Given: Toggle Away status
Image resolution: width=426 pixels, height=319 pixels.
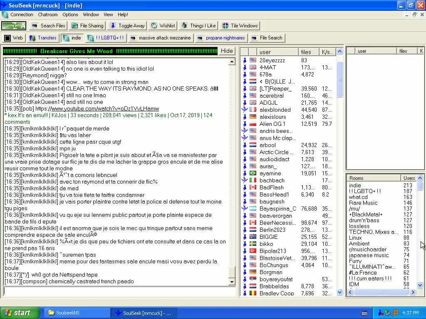Looking at the screenshot, I should click(127, 26).
